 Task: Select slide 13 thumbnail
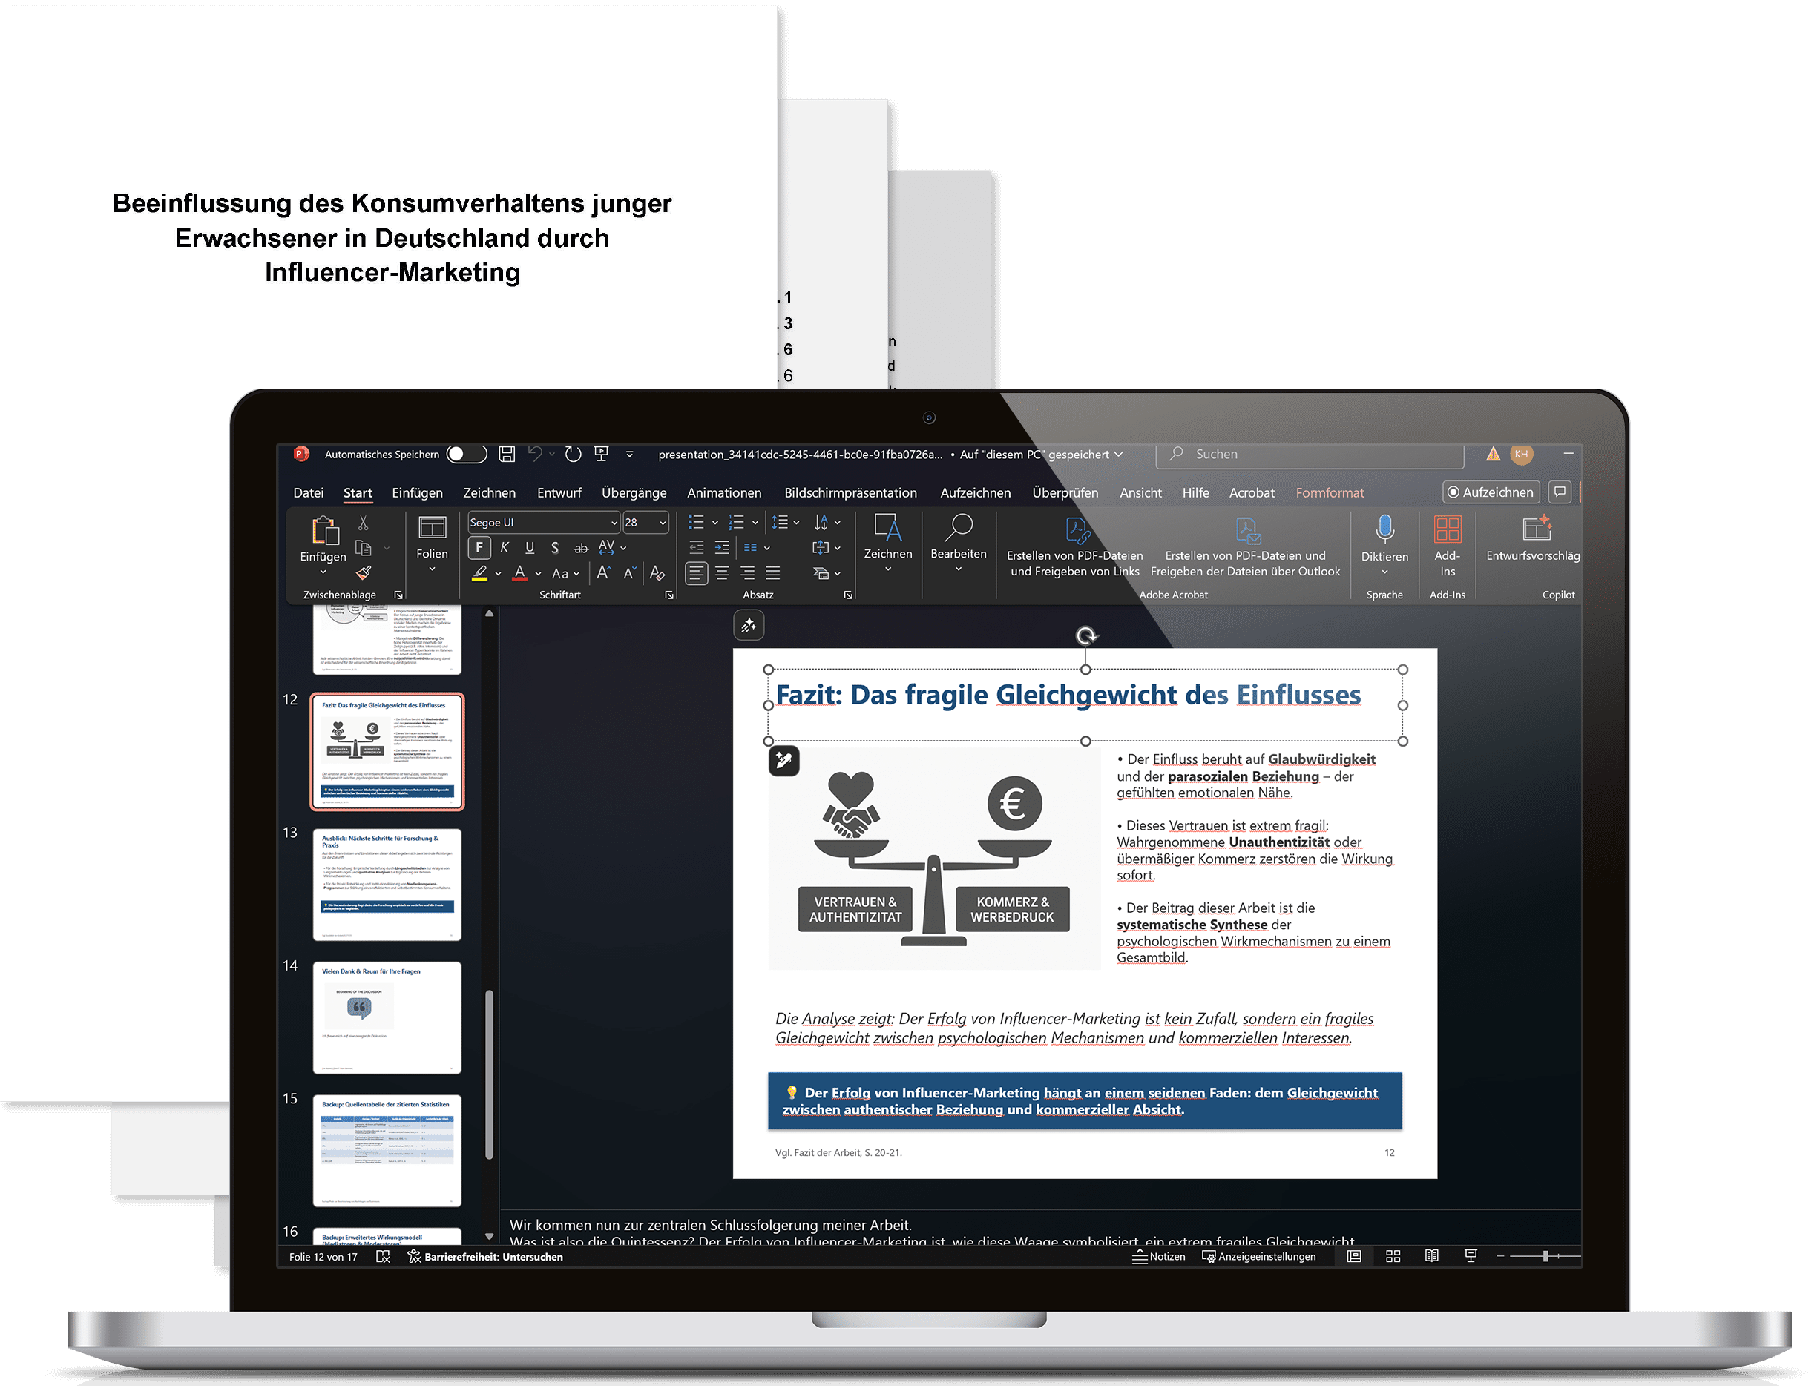[387, 884]
